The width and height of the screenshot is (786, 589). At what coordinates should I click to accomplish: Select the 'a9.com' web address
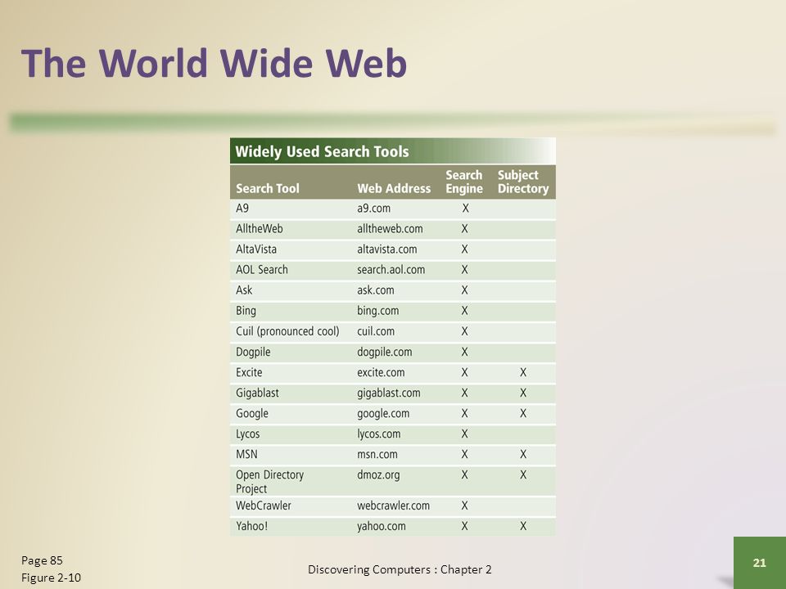(373, 209)
